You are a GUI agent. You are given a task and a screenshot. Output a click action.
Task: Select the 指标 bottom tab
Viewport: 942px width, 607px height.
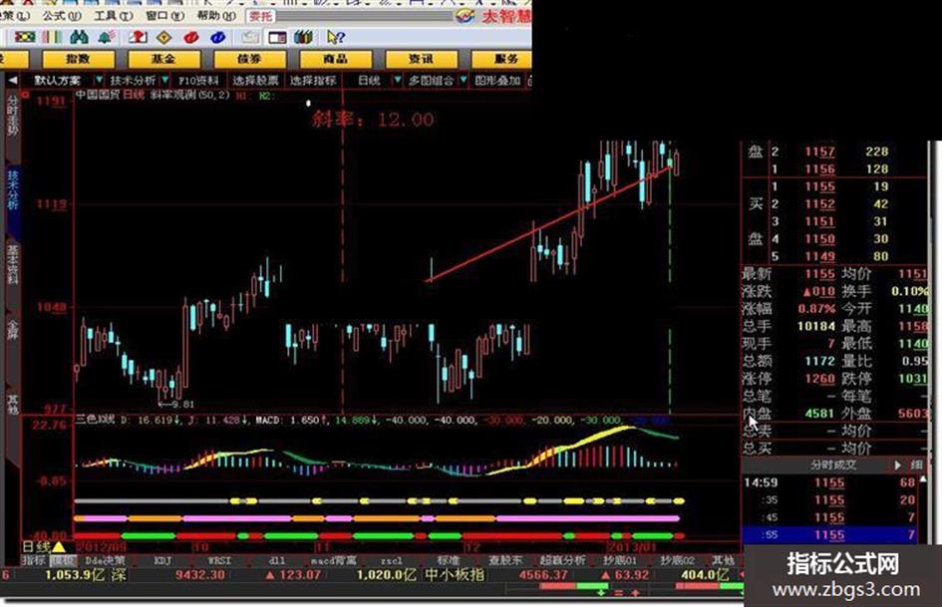(34, 560)
